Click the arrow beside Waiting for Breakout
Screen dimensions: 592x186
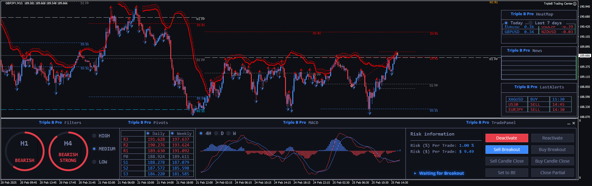click(415, 173)
